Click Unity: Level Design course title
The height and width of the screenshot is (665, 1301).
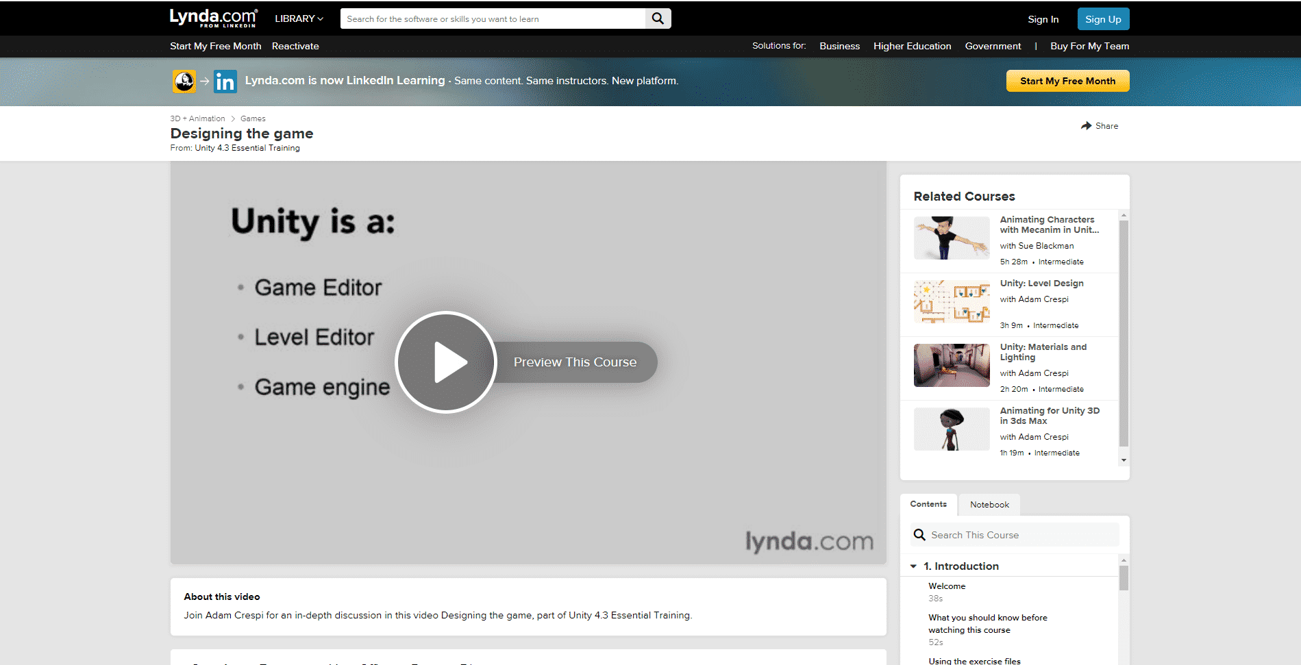tap(1041, 284)
